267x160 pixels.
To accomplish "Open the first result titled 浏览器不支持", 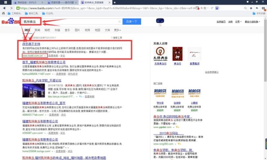I will pyautogui.click(x=31, y=44).
